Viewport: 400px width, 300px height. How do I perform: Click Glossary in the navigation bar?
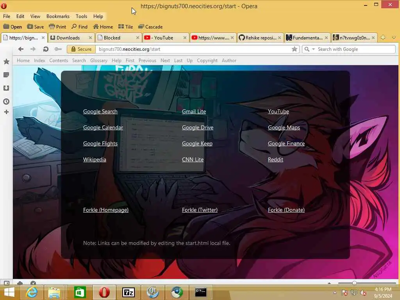(x=99, y=61)
